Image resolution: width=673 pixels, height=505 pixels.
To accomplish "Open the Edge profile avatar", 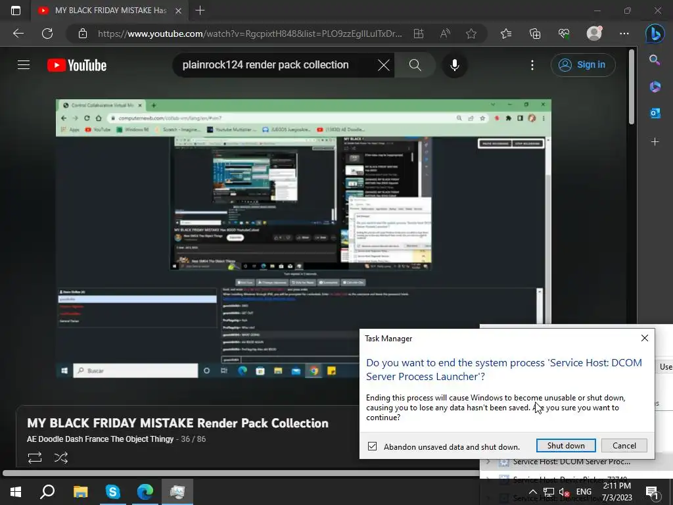I will (594, 34).
